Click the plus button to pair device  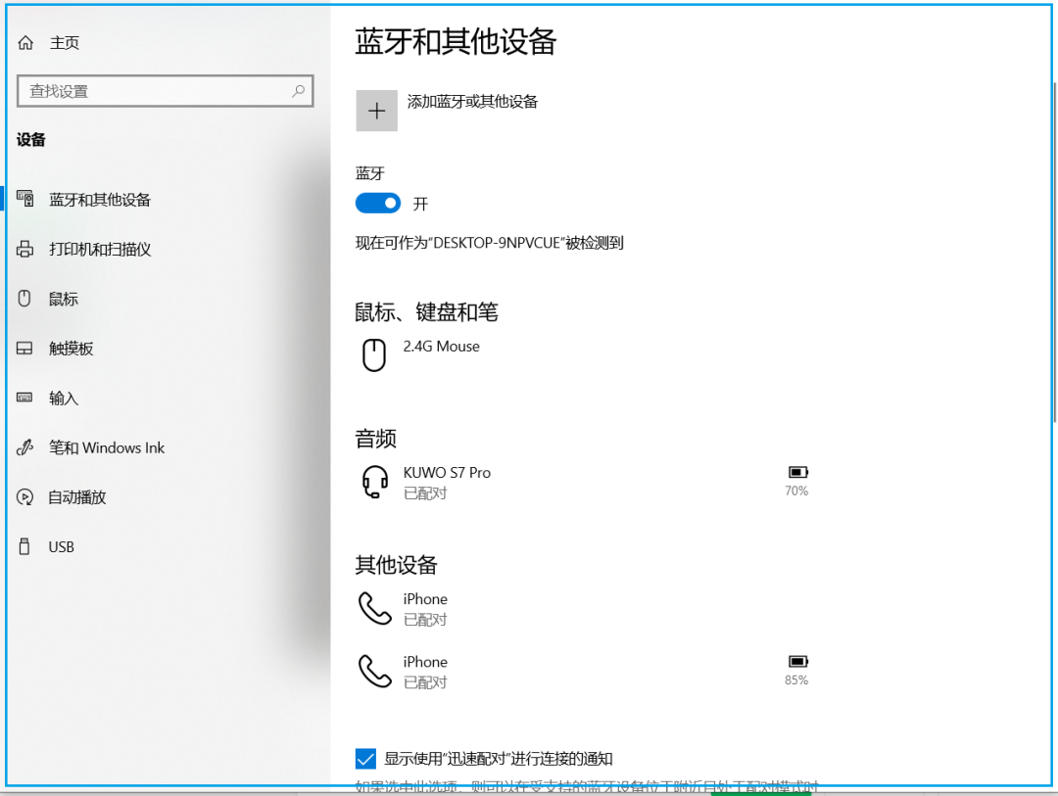tap(376, 110)
